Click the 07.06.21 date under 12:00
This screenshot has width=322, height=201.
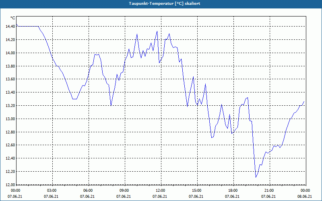pyautogui.click(x=160, y=197)
